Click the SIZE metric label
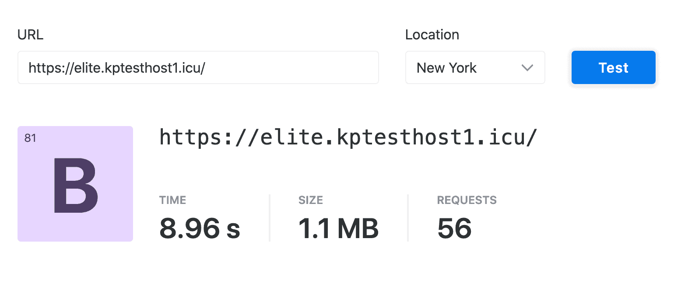 [x=310, y=200]
